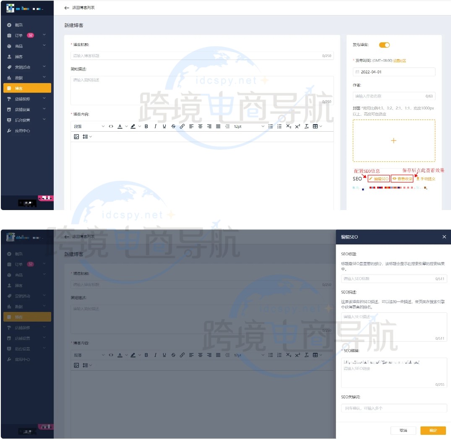Click clear formatting icon in upper toolbar

coord(307,126)
